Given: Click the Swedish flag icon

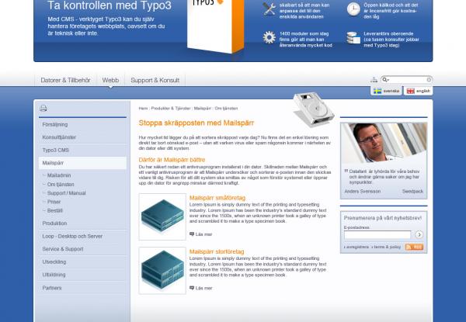Looking at the screenshot, I should (377, 91).
